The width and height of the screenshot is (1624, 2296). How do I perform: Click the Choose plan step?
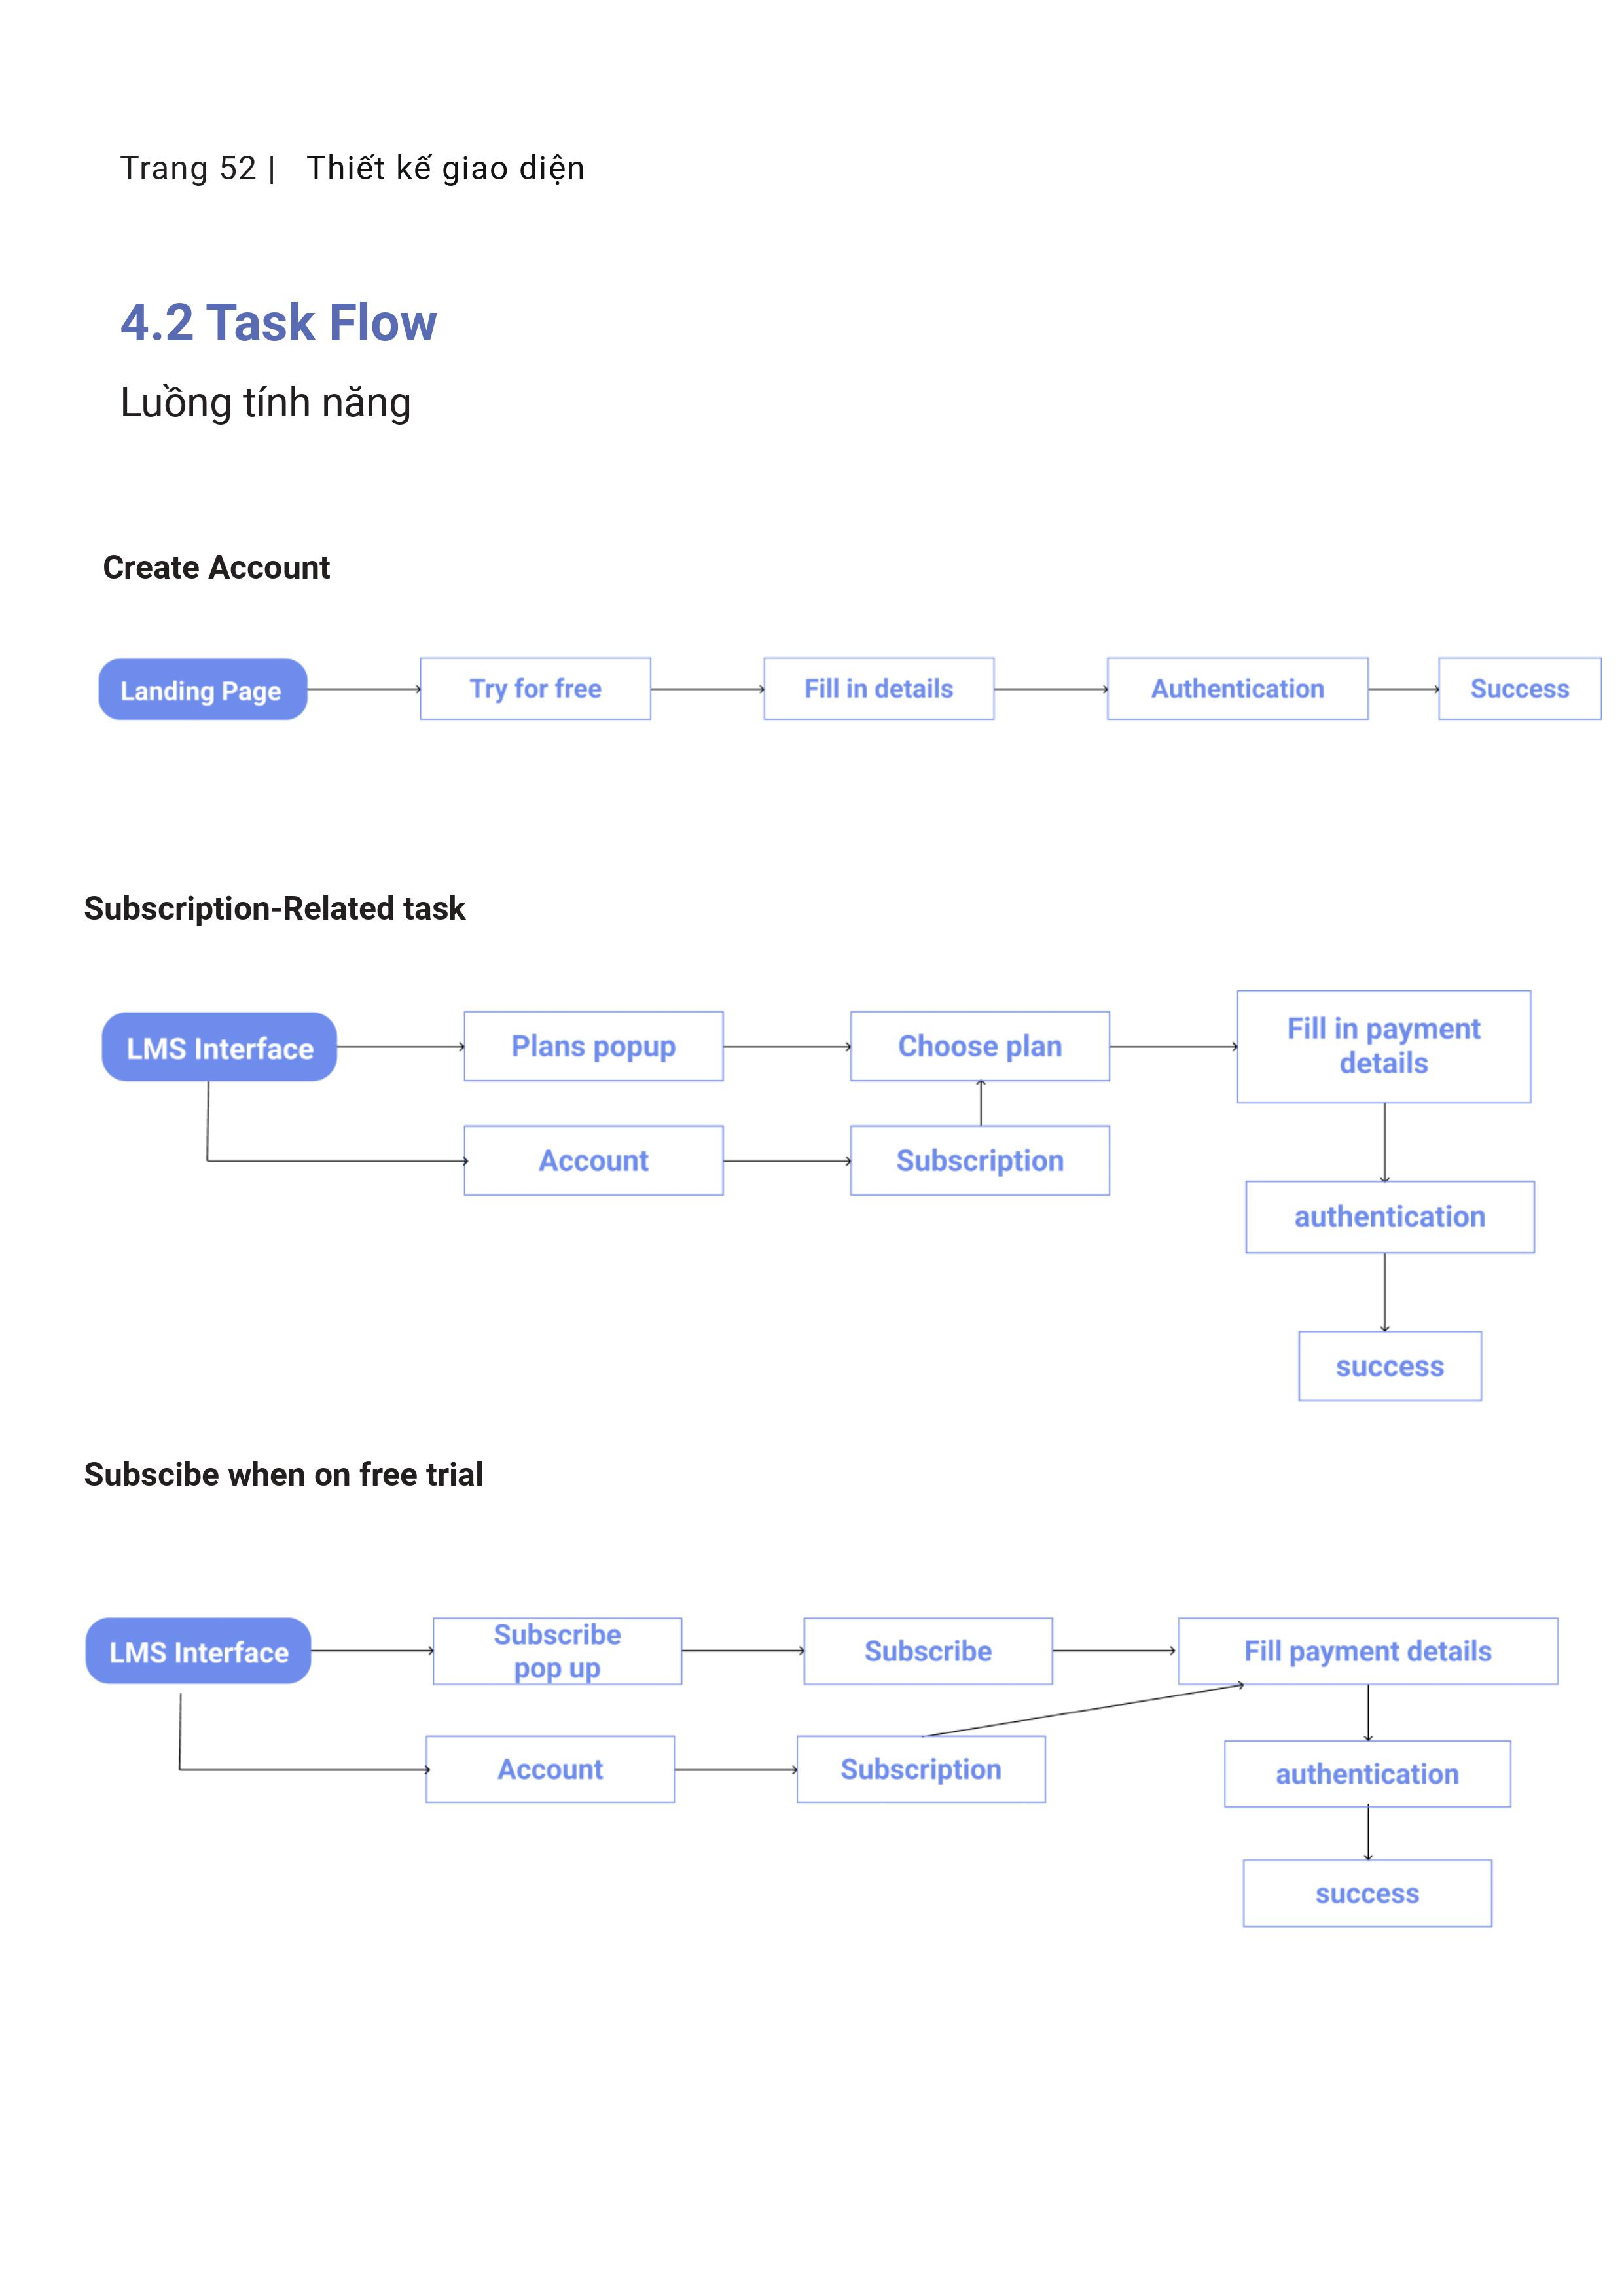pyautogui.click(x=980, y=1046)
